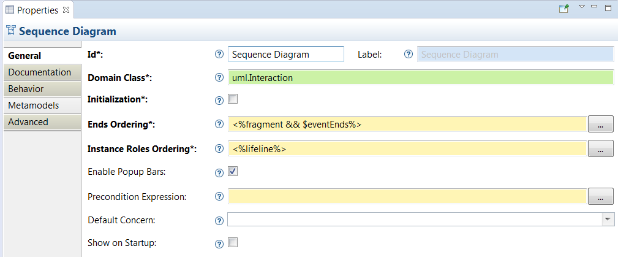Viewport: 618px width, 257px height.
Task: Click help icon for Initialization
Action: 219,101
